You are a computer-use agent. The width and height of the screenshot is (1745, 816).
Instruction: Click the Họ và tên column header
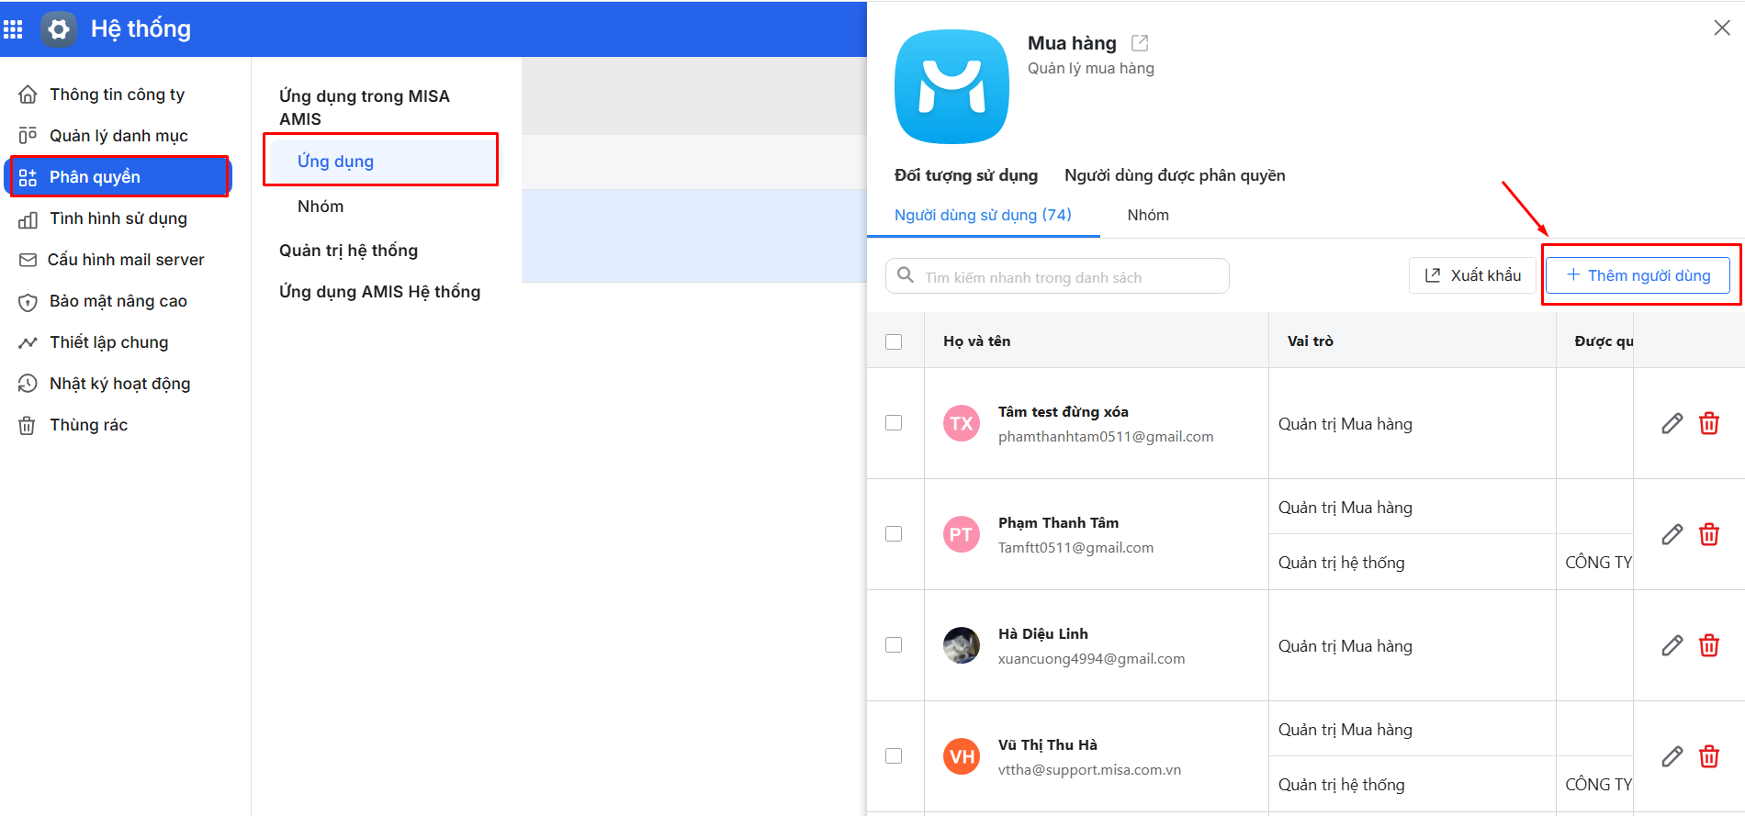(976, 341)
